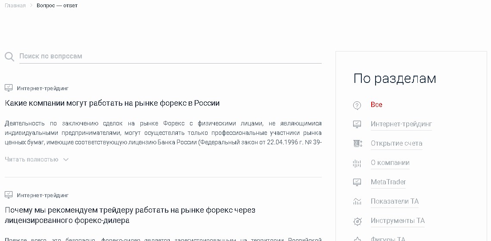The width and height of the screenshot is (491, 241).
Task: Select the Все section filter
Action: [x=376, y=105]
